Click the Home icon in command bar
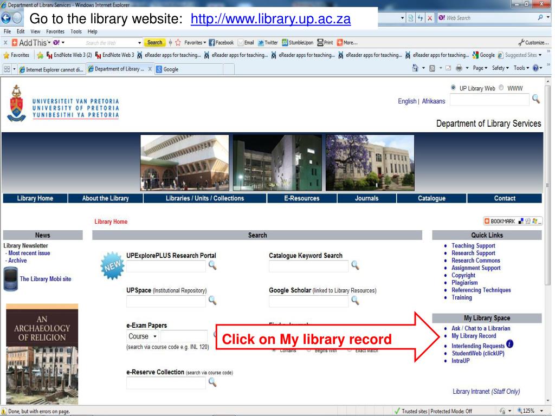This screenshot has width=555, height=416. pos(415,68)
